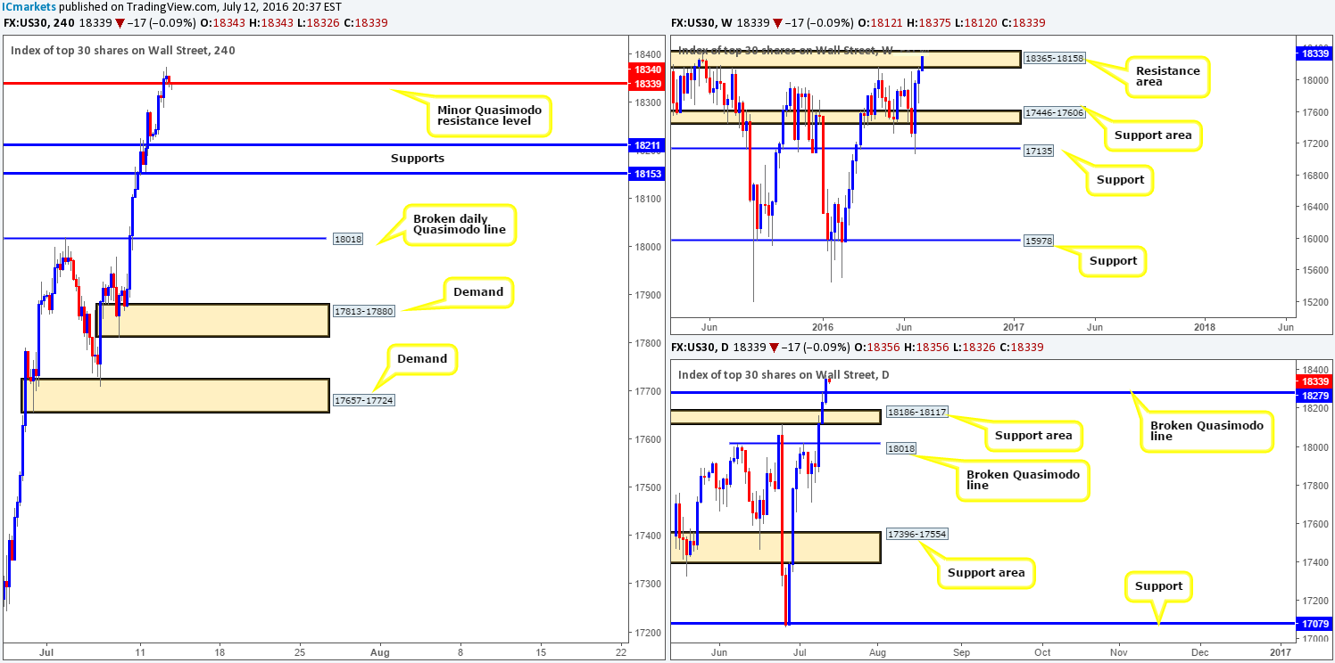Click the blue 17079 daily price axis tag

[1313, 623]
